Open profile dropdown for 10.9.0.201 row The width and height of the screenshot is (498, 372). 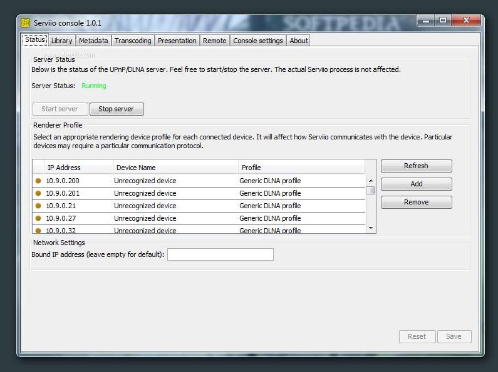pyautogui.click(x=302, y=193)
